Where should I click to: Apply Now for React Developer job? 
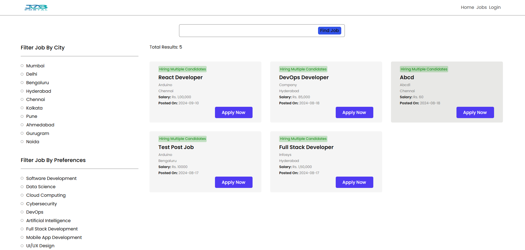[233, 112]
